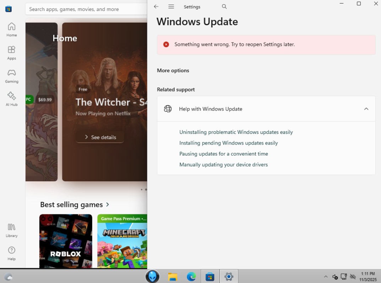Click the Windows Update page title

click(x=197, y=22)
